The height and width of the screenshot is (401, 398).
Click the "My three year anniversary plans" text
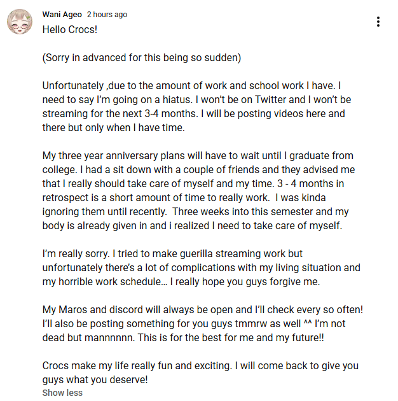[121, 156]
